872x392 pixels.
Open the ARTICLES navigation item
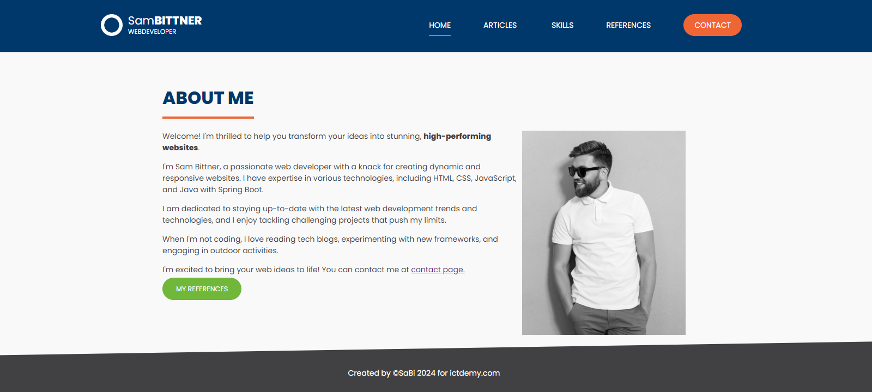tap(500, 25)
